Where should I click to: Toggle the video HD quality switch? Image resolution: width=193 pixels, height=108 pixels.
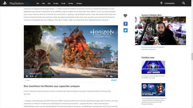pyautogui.click(x=112, y=76)
